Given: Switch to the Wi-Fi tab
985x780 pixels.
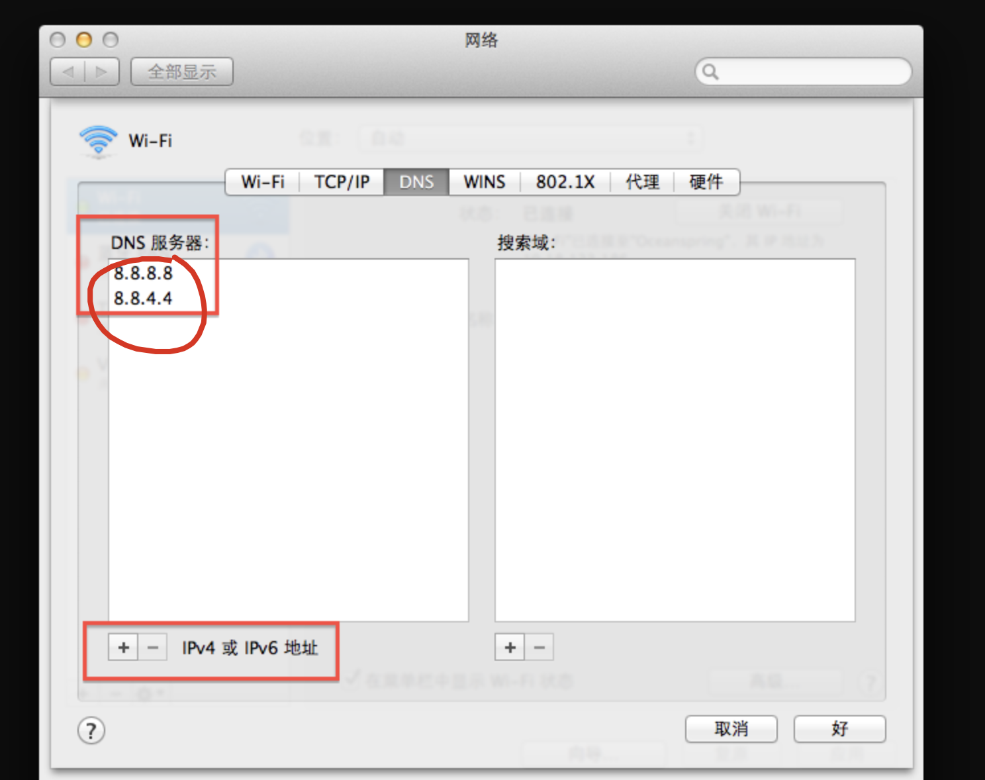Looking at the screenshot, I should [x=263, y=182].
